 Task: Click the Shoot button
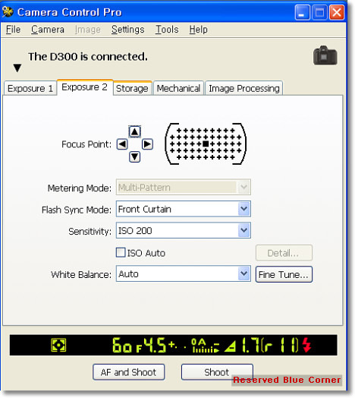217,372
